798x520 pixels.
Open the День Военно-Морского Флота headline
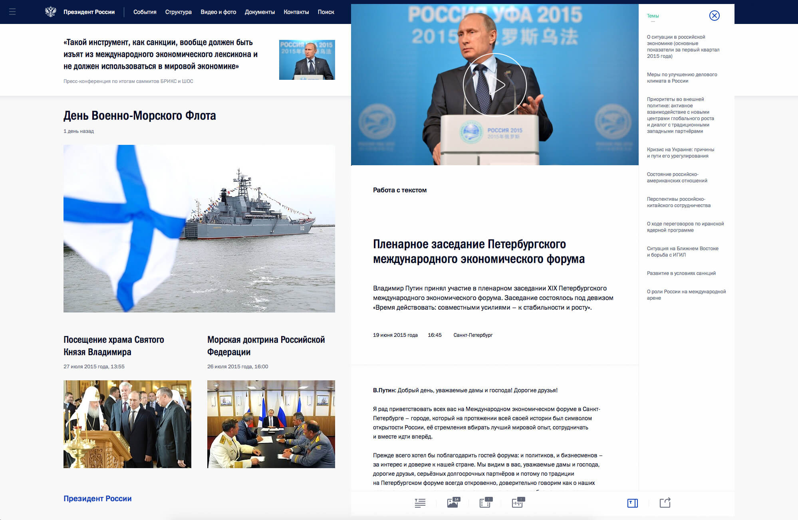click(139, 116)
